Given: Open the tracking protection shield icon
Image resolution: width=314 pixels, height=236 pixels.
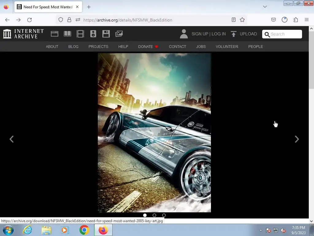Looking at the screenshot, I should pyautogui.click(x=61, y=20).
